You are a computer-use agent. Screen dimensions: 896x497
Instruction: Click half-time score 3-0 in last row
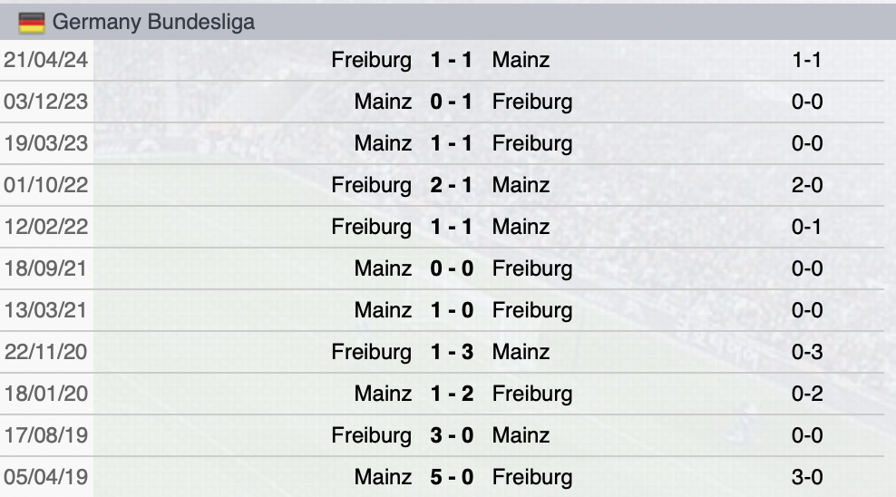807,477
